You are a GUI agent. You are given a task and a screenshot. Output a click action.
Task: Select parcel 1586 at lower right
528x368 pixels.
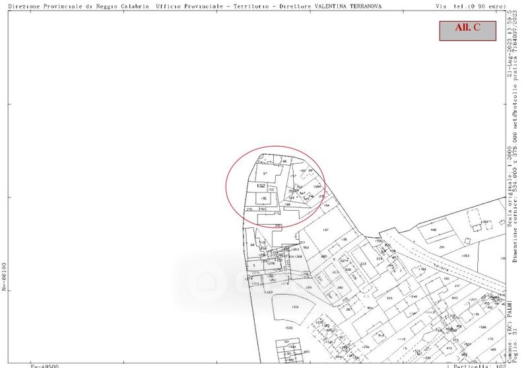tap(482, 327)
